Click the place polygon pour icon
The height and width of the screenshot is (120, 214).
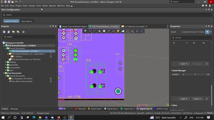[123, 31]
